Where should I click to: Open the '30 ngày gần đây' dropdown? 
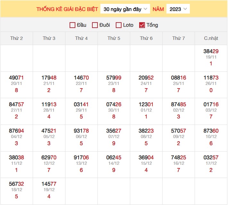pos(125,9)
